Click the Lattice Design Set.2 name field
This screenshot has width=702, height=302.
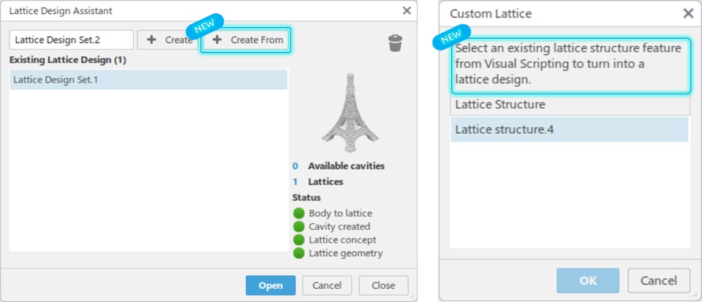pyautogui.click(x=71, y=39)
